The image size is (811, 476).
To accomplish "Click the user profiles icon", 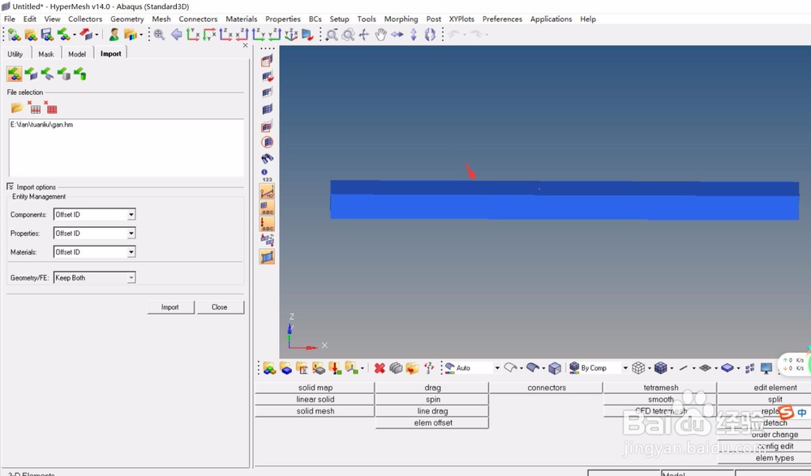I will click(114, 35).
